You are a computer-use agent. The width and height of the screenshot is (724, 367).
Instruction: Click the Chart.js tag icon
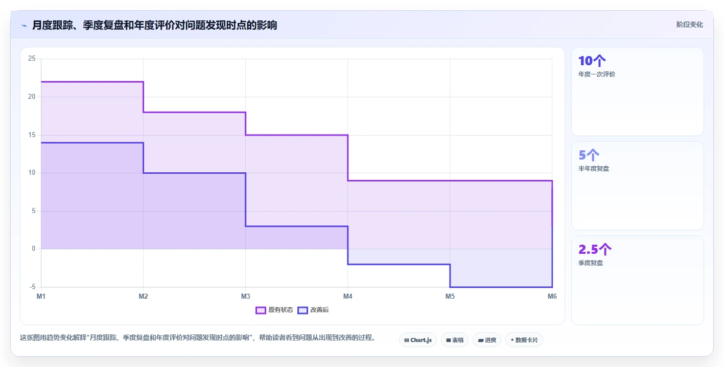tap(406, 340)
